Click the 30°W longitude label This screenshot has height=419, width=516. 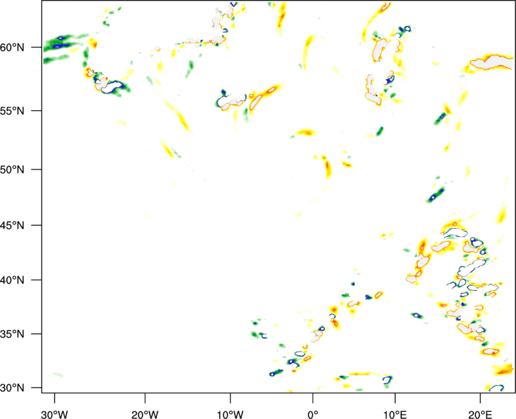point(55,414)
